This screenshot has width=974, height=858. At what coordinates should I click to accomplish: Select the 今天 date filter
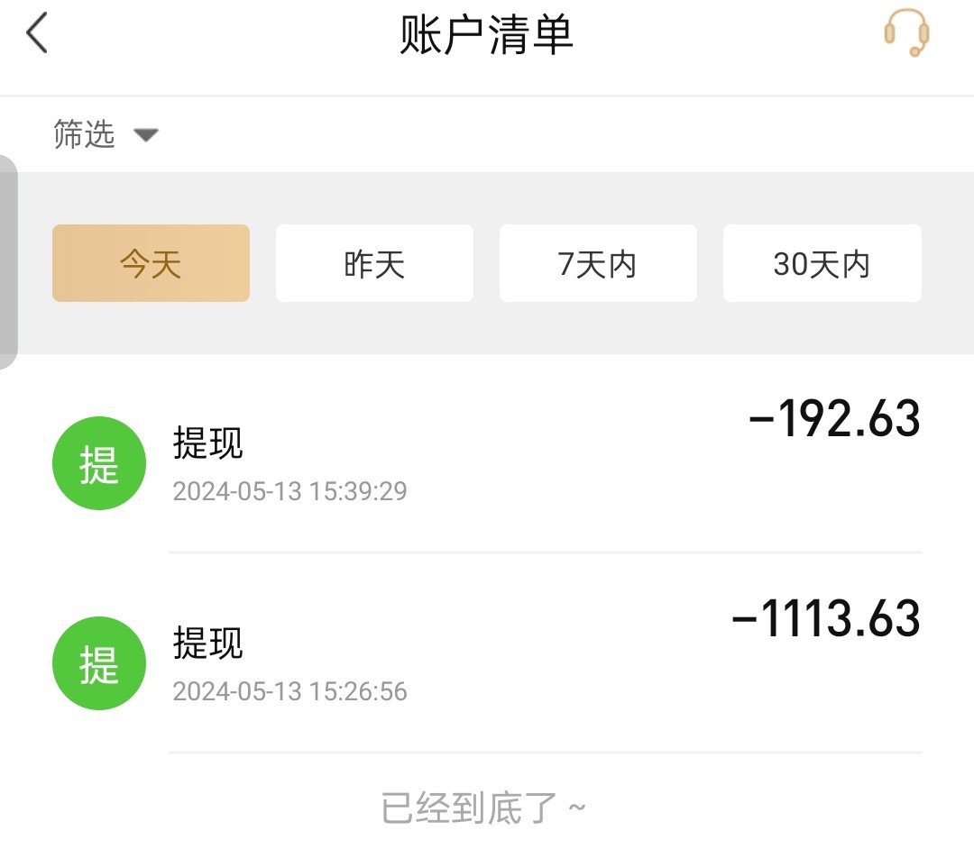[151, 263]
